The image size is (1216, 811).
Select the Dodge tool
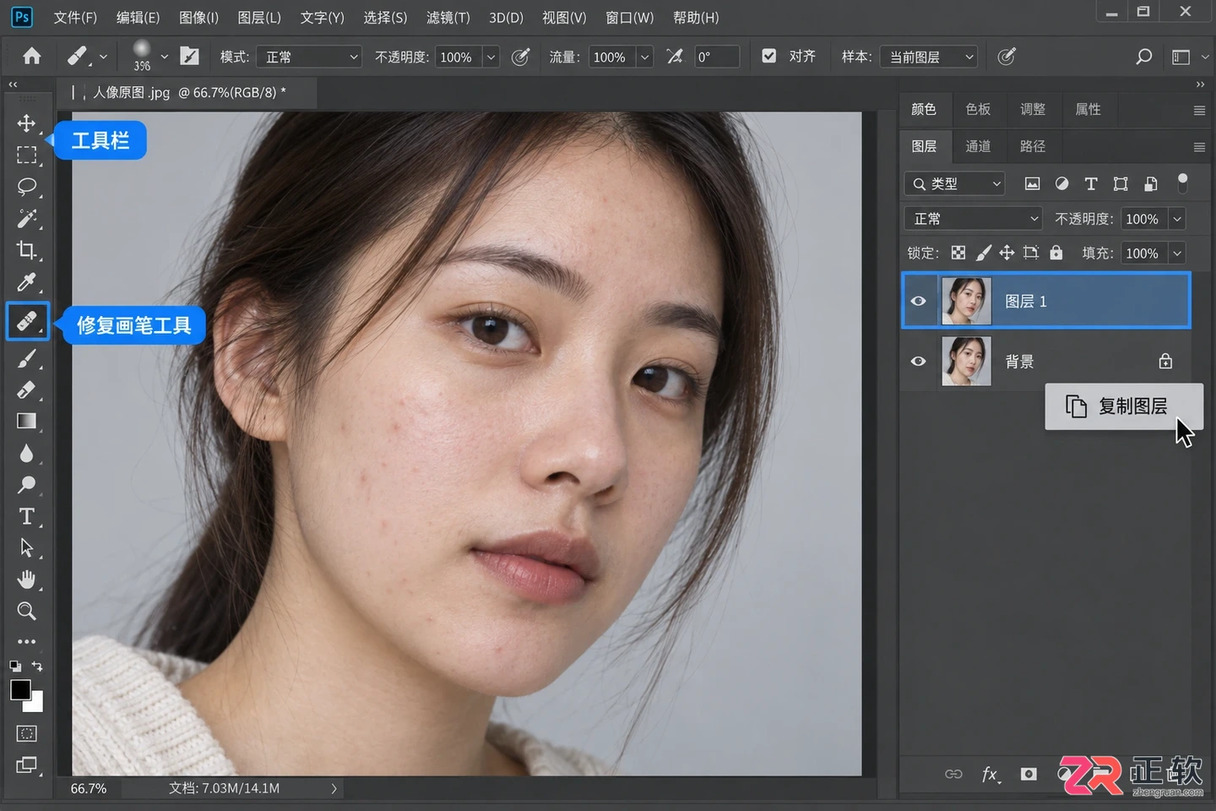26,485
